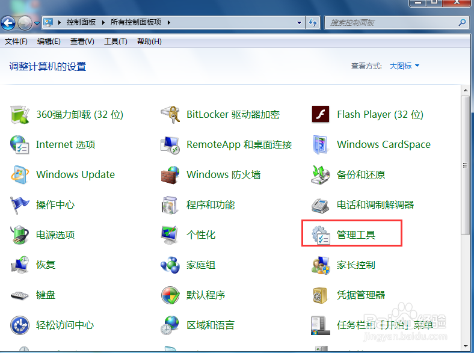The image size is (474, 353).
Task: Click the Windows CardSpace icon
Action: (321, 145)
